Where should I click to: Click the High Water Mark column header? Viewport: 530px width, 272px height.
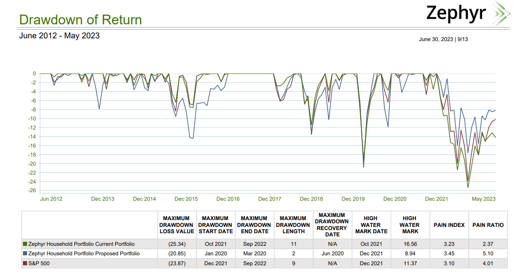coord(410,225)
